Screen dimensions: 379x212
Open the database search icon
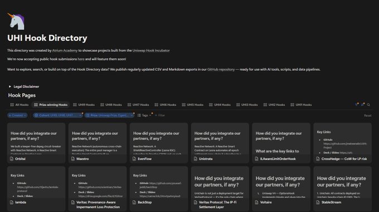(x=368, y=105)
